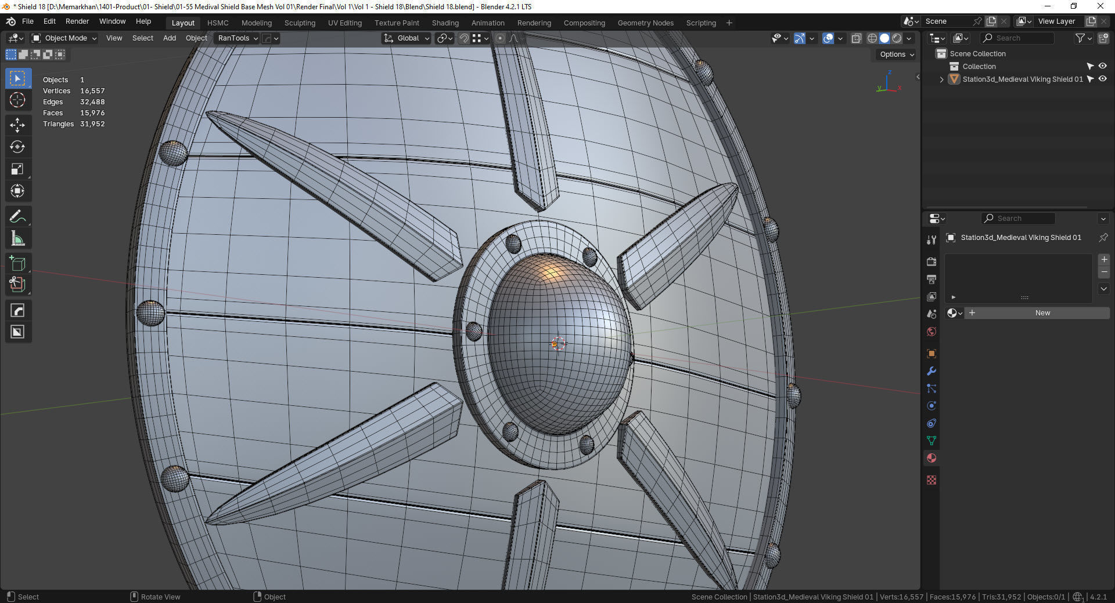The image size is (1115, 603).
Task: Switch to the Shading workspace tab
Action: tap(445, 23)
